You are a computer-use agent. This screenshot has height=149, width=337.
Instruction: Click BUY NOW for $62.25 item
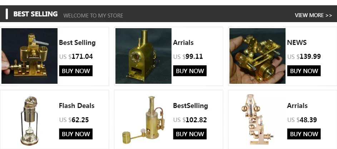pos(76,134)
